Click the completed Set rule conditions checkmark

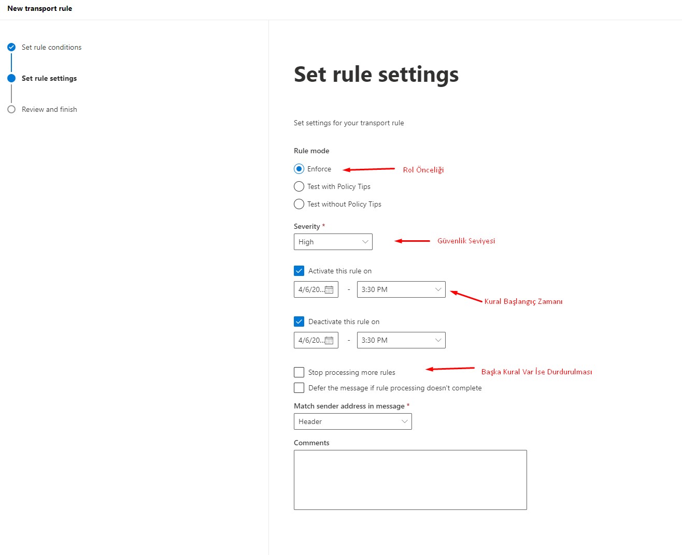[x=11, y=47]
